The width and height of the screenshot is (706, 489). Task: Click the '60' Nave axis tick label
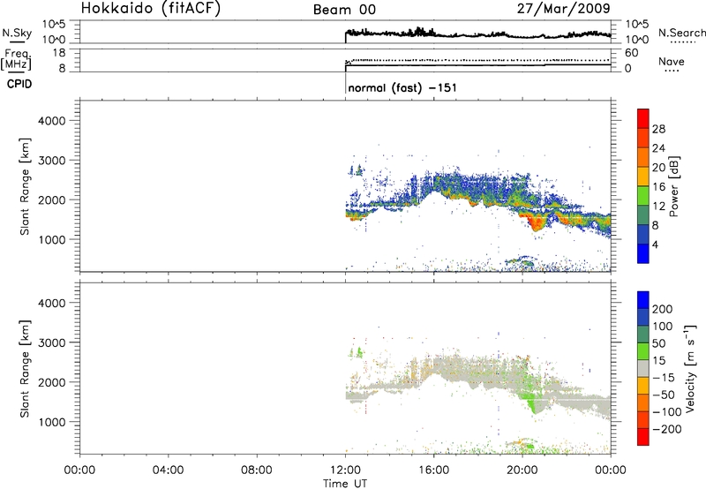631,53
